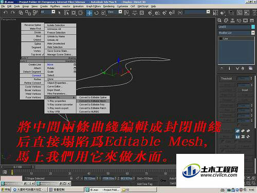Screen dimensions: 257x193
Task: Choose Convert to Editable Spline
Action: tap(93, 97)
